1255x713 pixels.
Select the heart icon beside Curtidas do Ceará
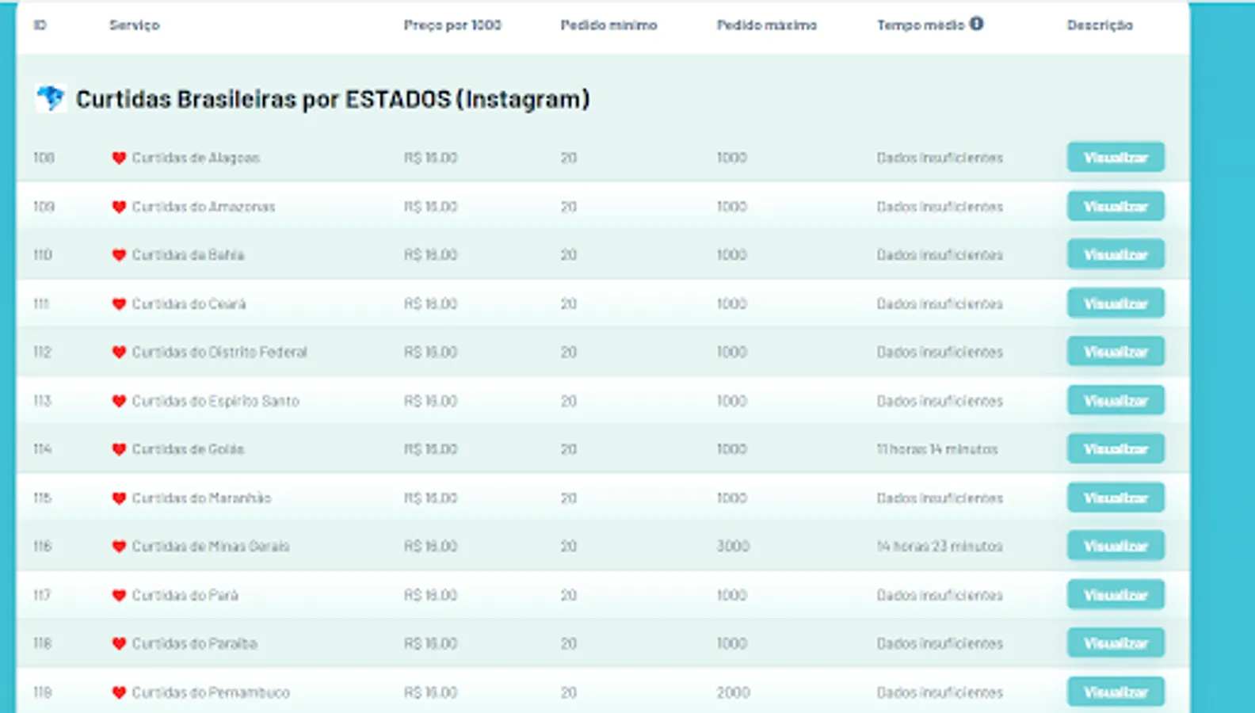pyautogui.click(x=119, y=304)
